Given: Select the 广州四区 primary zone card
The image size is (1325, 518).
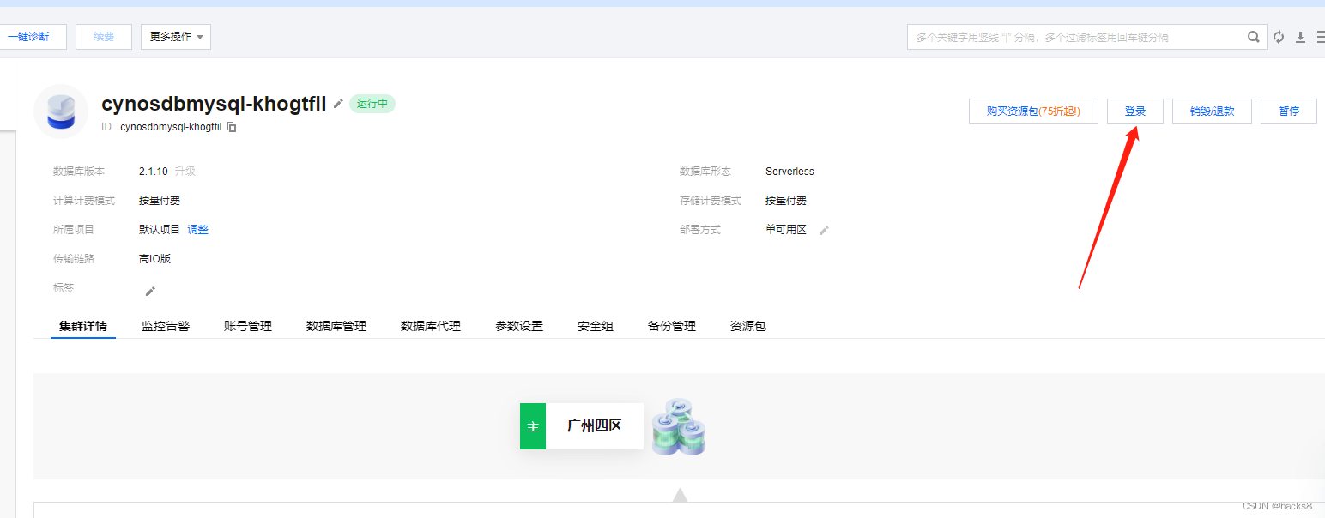Looking at the screenshot, I should [582, 426].
